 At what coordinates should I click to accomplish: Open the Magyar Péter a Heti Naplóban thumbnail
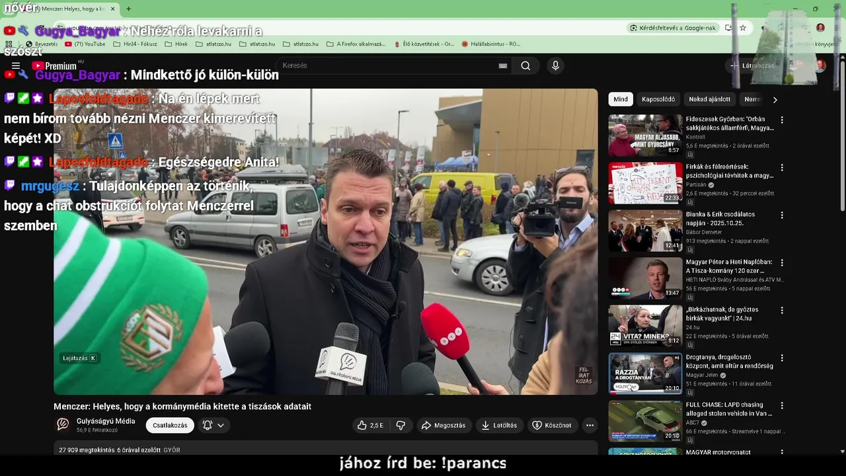pos(645,278)
